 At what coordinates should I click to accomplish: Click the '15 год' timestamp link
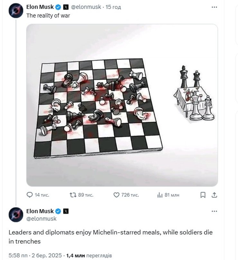click(x=113, y=7)
